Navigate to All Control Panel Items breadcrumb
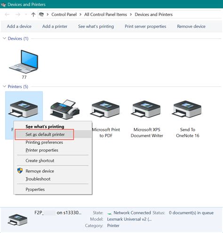The height and width of the screenshot is (233, 223). (105, 15)
